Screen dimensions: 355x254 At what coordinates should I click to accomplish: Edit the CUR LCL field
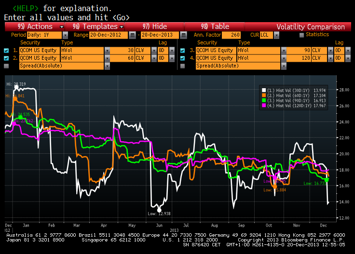point(266,35)
